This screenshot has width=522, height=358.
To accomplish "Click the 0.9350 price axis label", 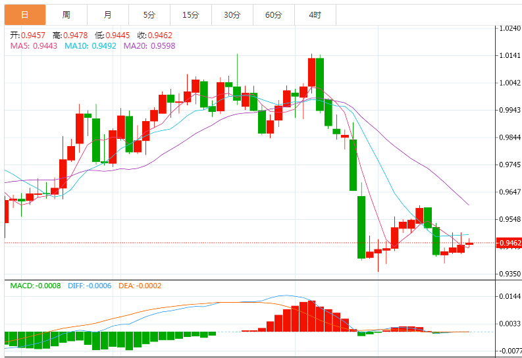I will tap(509, 274).
